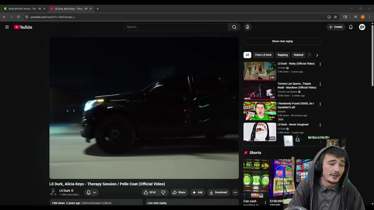Click the #AlmostHealed hashtag
The image size is (374, 210).
pos(91,203)
